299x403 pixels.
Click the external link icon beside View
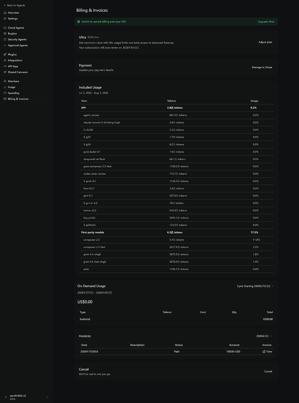point(264,351)
